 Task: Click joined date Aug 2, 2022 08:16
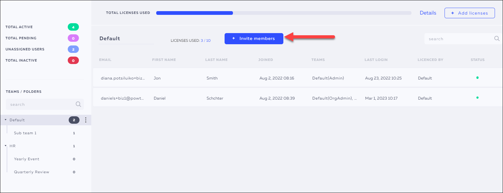(x=277, y=78)
